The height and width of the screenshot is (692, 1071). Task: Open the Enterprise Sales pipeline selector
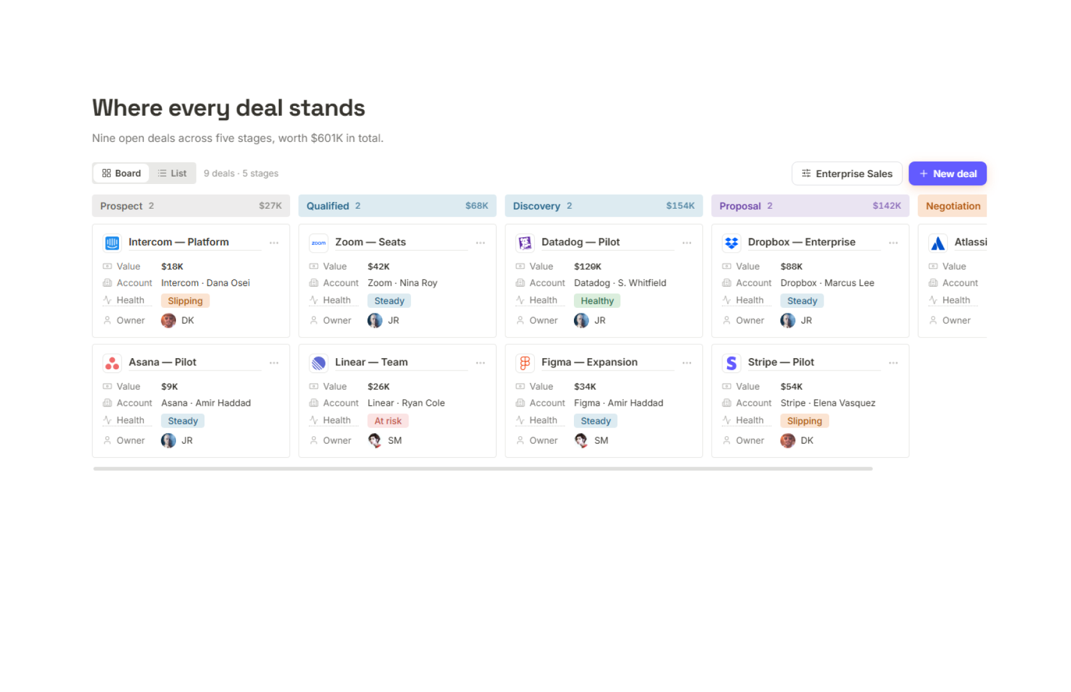(x=847, y=174)
